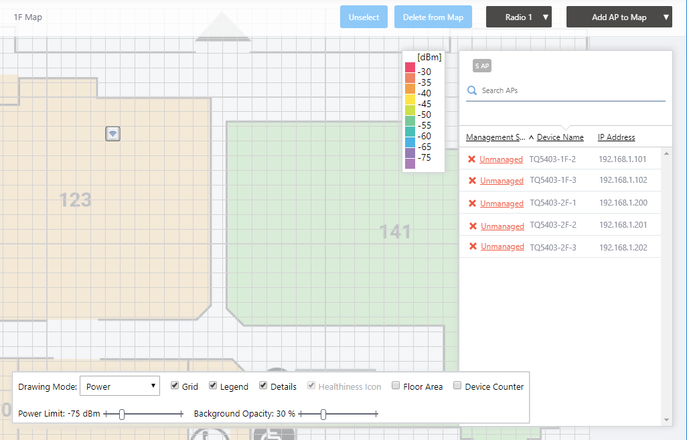Toggle the Grid checkbox

point(175,386)
